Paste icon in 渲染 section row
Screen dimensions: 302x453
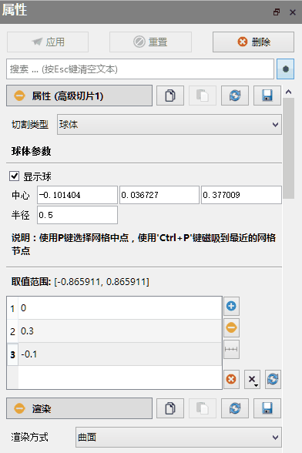point(203,408)
